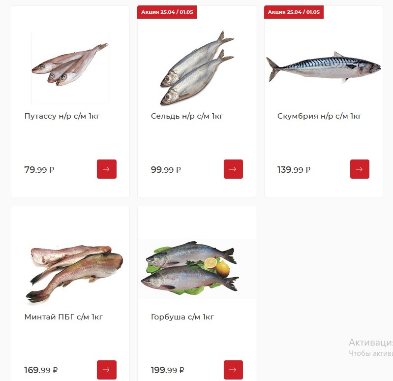Click the red arrow button for Путассу

click(x=107, y=169)
